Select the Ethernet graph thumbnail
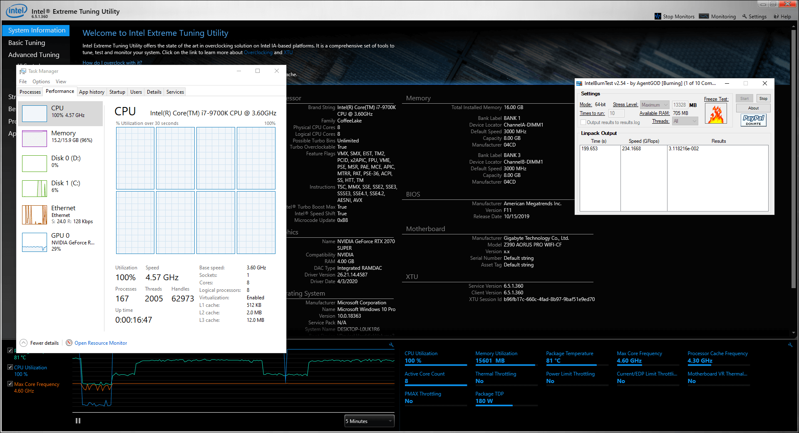 [35, 214]
